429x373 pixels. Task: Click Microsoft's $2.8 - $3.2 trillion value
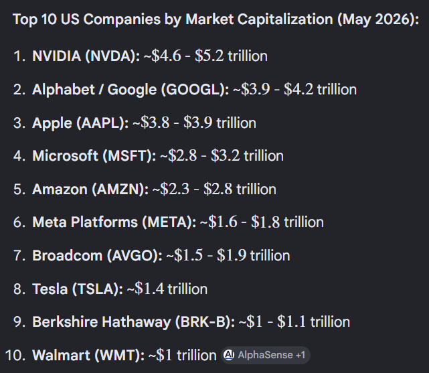[222, 155]
